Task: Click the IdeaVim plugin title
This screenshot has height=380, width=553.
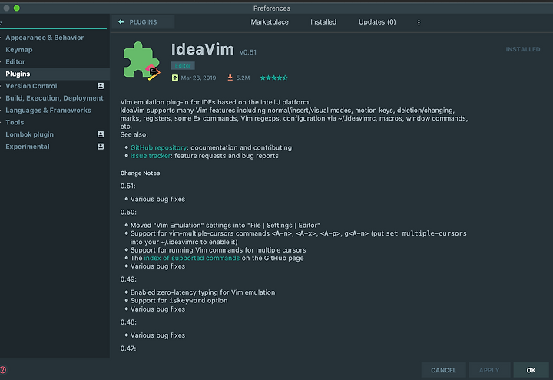Action: pyautogui.click(x=203, y=49)
